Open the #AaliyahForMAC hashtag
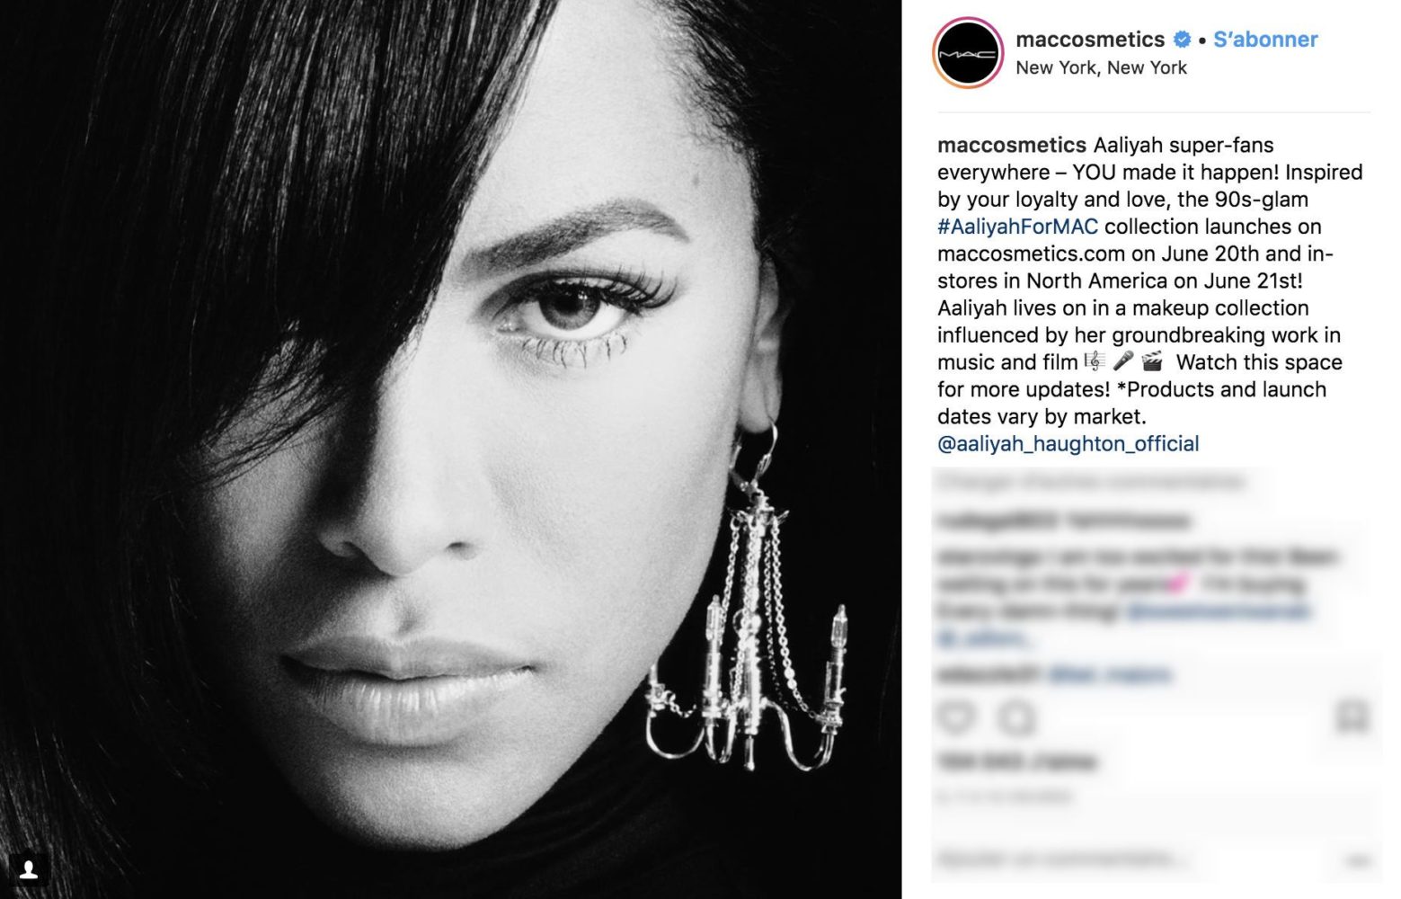Image resolution: width=1401 pixels, height=899 pixels. click(1017, 227)
